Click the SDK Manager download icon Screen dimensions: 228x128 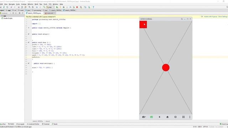[x=89, y=7]
